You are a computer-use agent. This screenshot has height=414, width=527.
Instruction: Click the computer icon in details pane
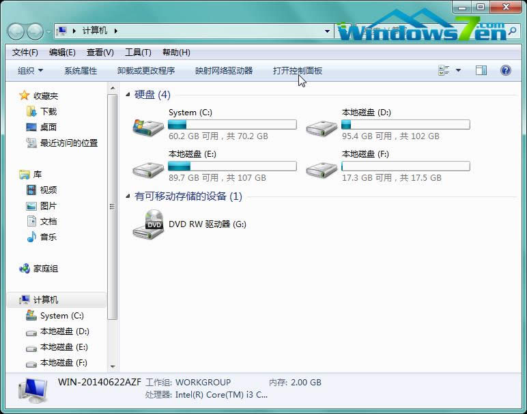pos(32,391)
